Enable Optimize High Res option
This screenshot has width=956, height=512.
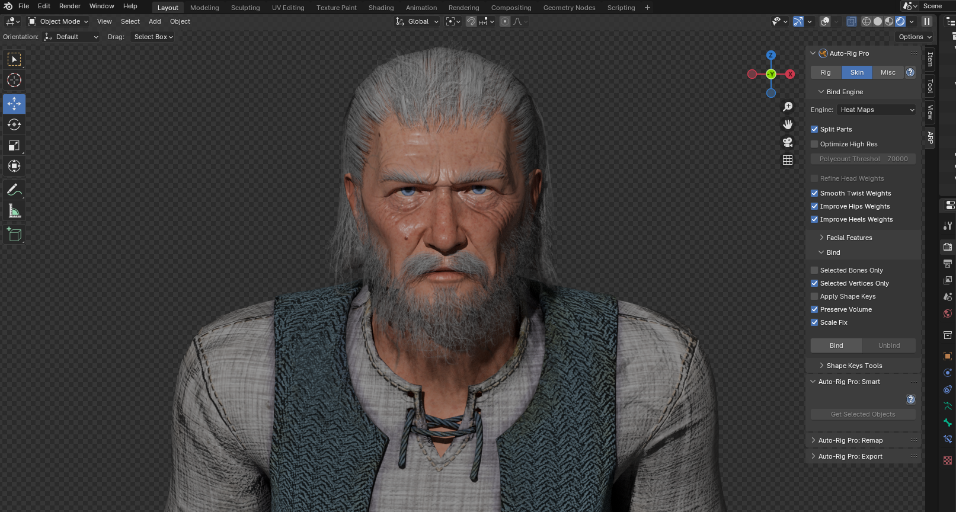click(x=814, y=144)
